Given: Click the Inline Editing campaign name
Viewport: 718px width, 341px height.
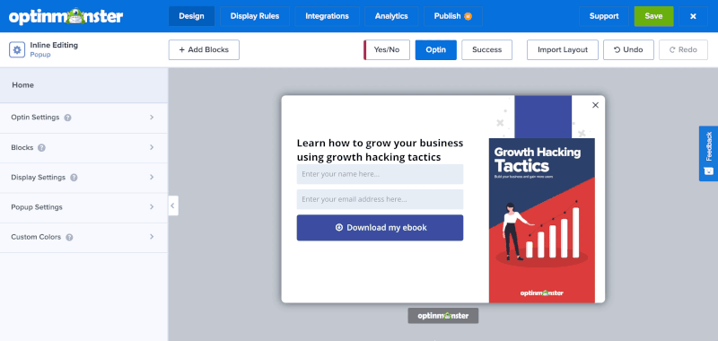Looking at the screenshot, I should click(54, 45).
